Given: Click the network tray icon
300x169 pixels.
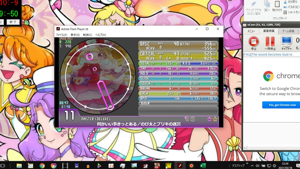Looking at the screenshot, I should pos(269,166).
